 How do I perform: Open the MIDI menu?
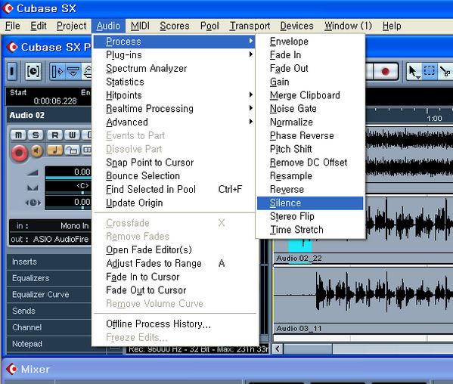[140, 26]
